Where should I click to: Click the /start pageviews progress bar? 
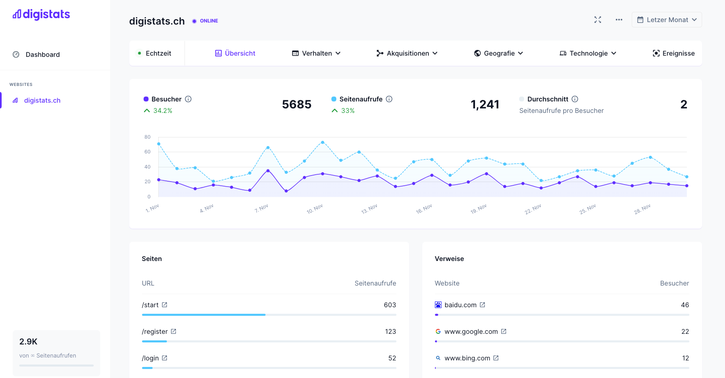click(x=269, y=315)
